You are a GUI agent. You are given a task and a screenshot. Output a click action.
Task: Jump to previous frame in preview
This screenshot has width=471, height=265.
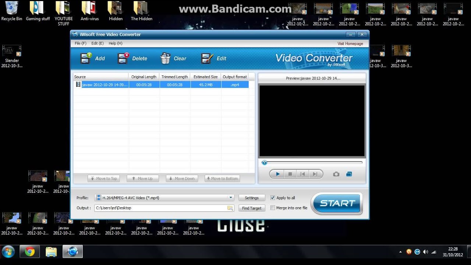coord(302,174)
